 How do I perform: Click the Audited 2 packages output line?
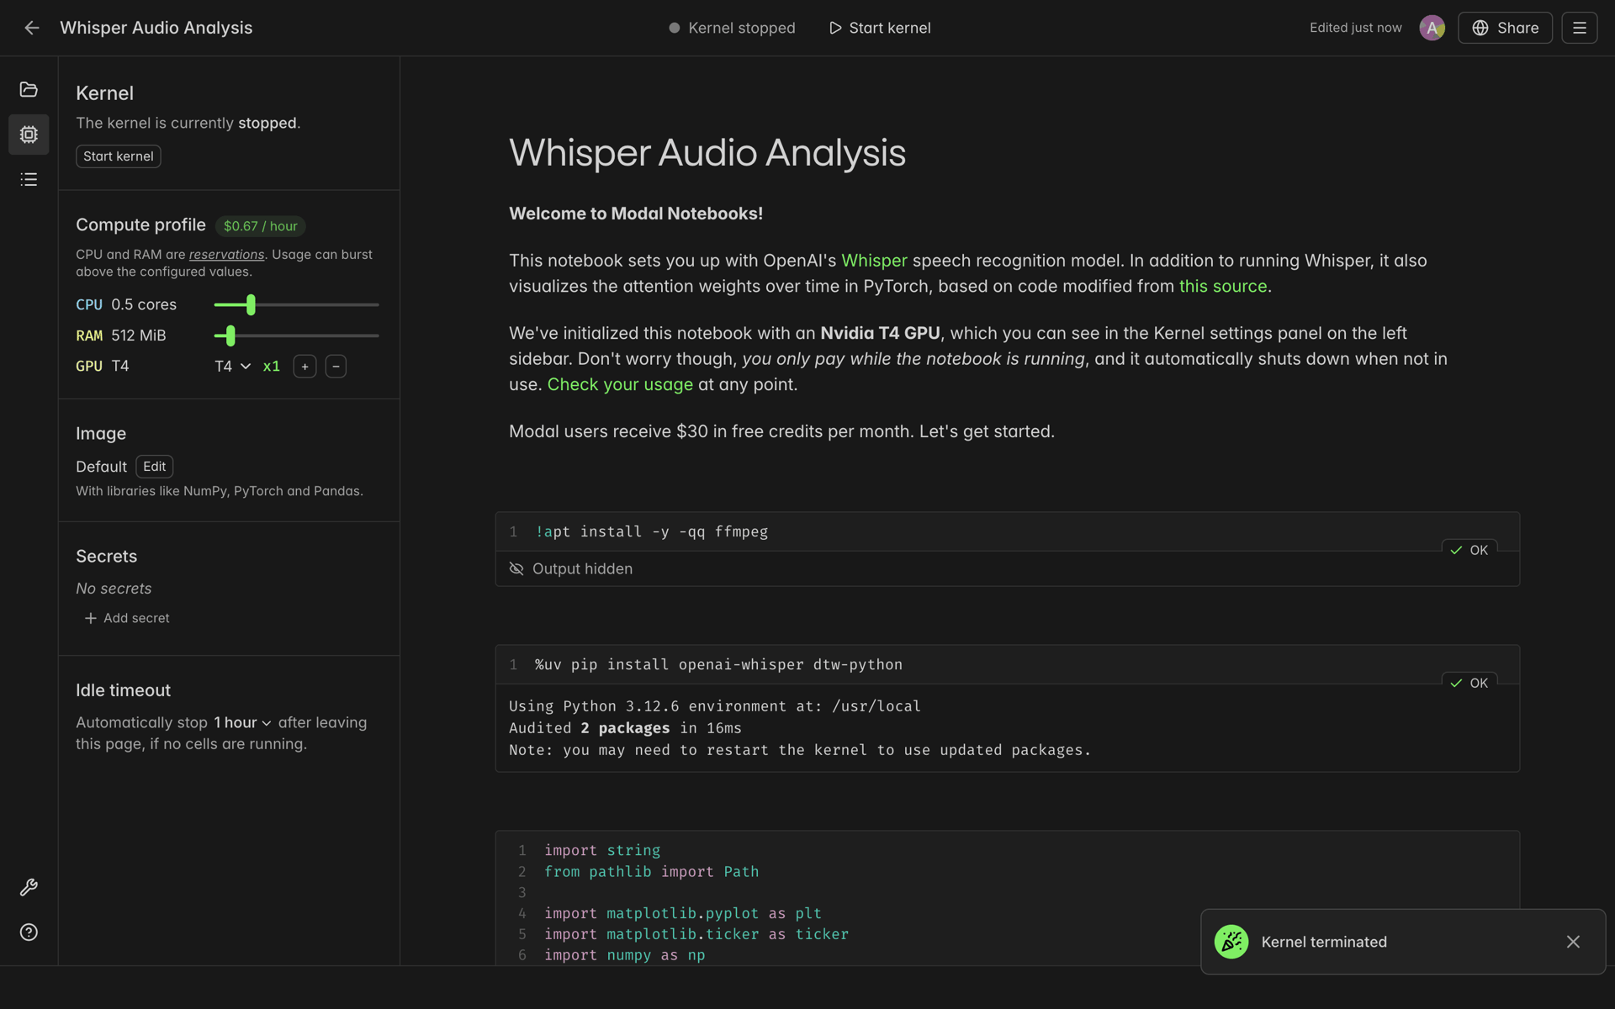click(x=625, y=728)
